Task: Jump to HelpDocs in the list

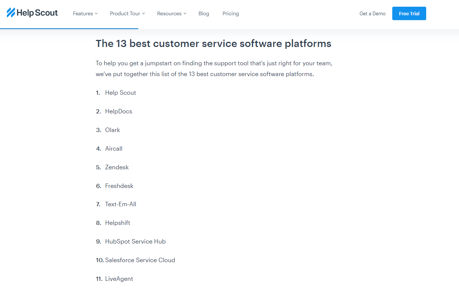Action: 119,112
